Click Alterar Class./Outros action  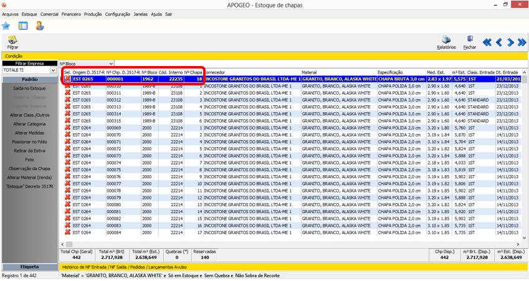(x=29, y=115)
